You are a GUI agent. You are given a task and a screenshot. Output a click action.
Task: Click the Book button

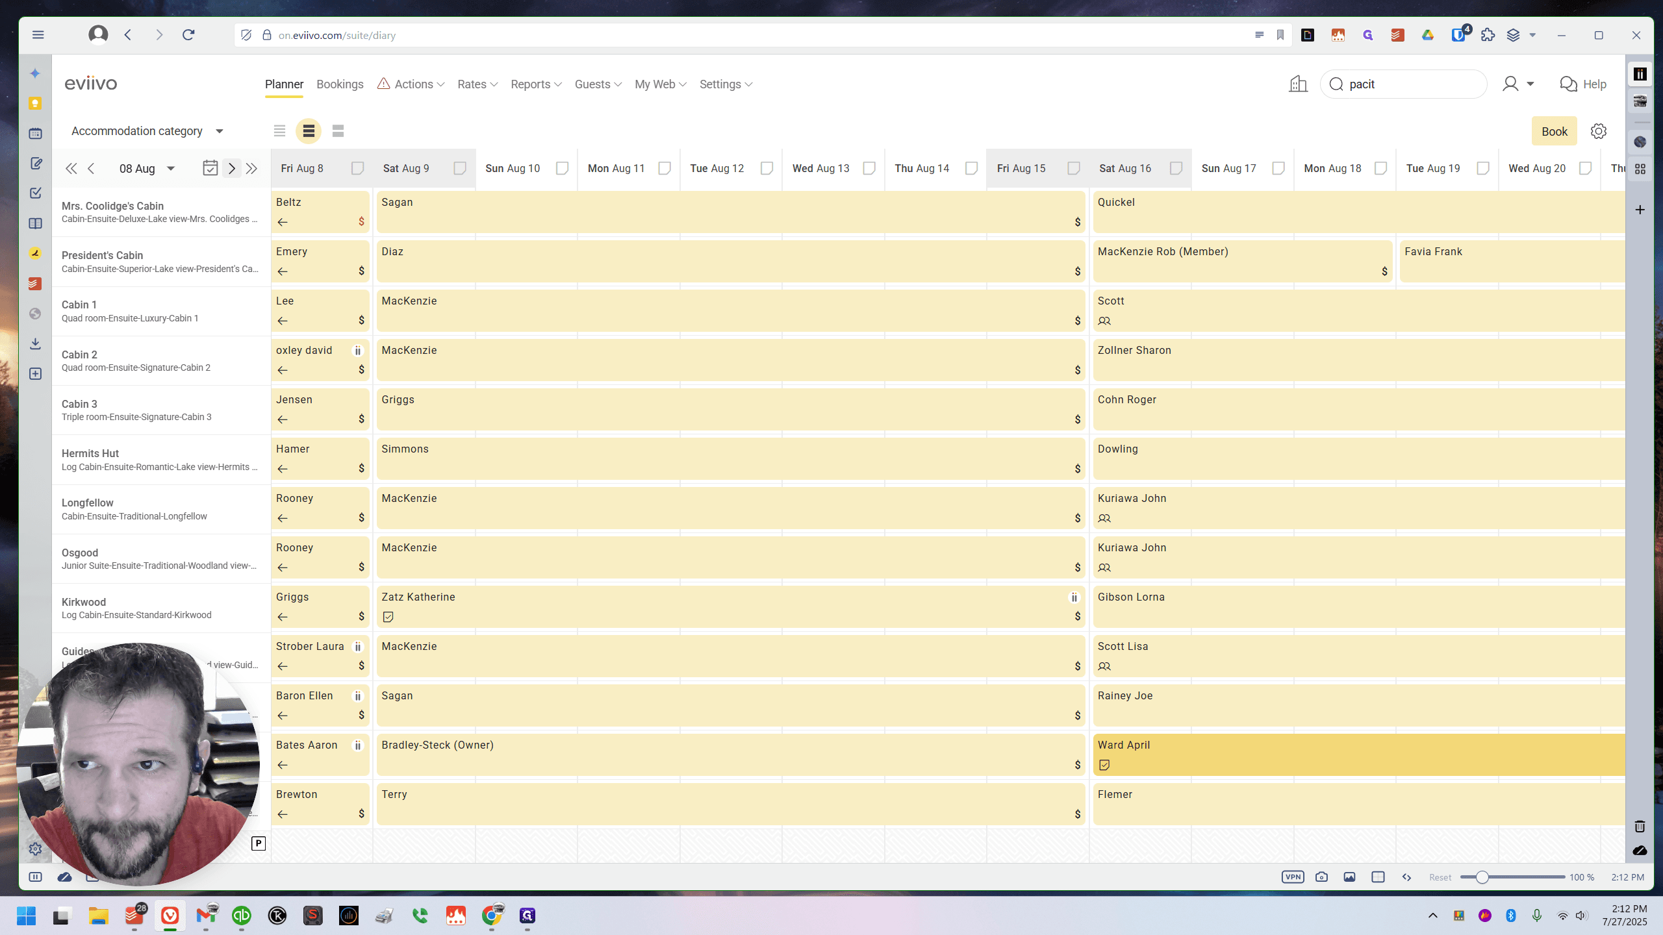(x=1554, y=131)
